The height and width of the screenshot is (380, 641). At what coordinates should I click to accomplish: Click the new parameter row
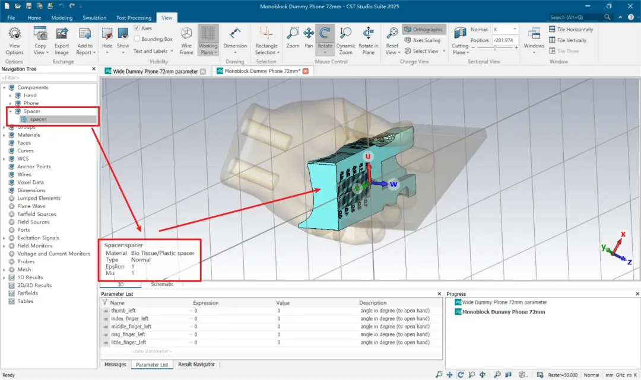(151, 351)
